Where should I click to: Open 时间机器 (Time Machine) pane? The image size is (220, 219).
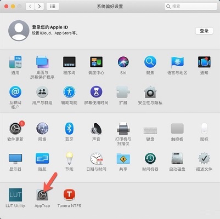coord(150,158)
